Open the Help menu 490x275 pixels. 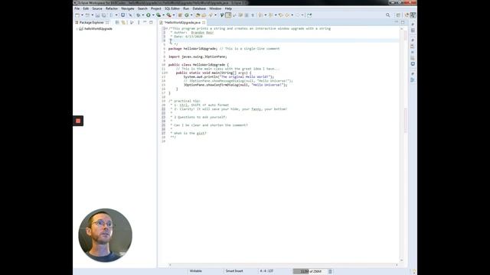coord(228,8)
